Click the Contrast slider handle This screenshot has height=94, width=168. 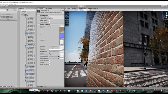click(52, 48)
